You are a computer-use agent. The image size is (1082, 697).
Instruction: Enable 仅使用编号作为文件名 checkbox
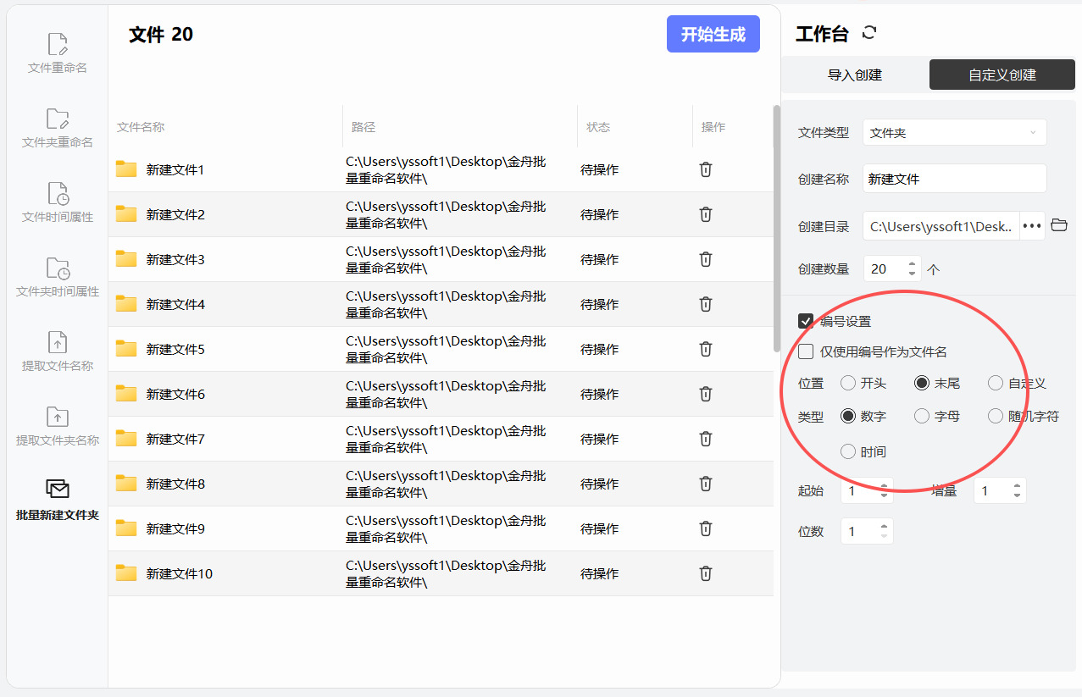806,351
